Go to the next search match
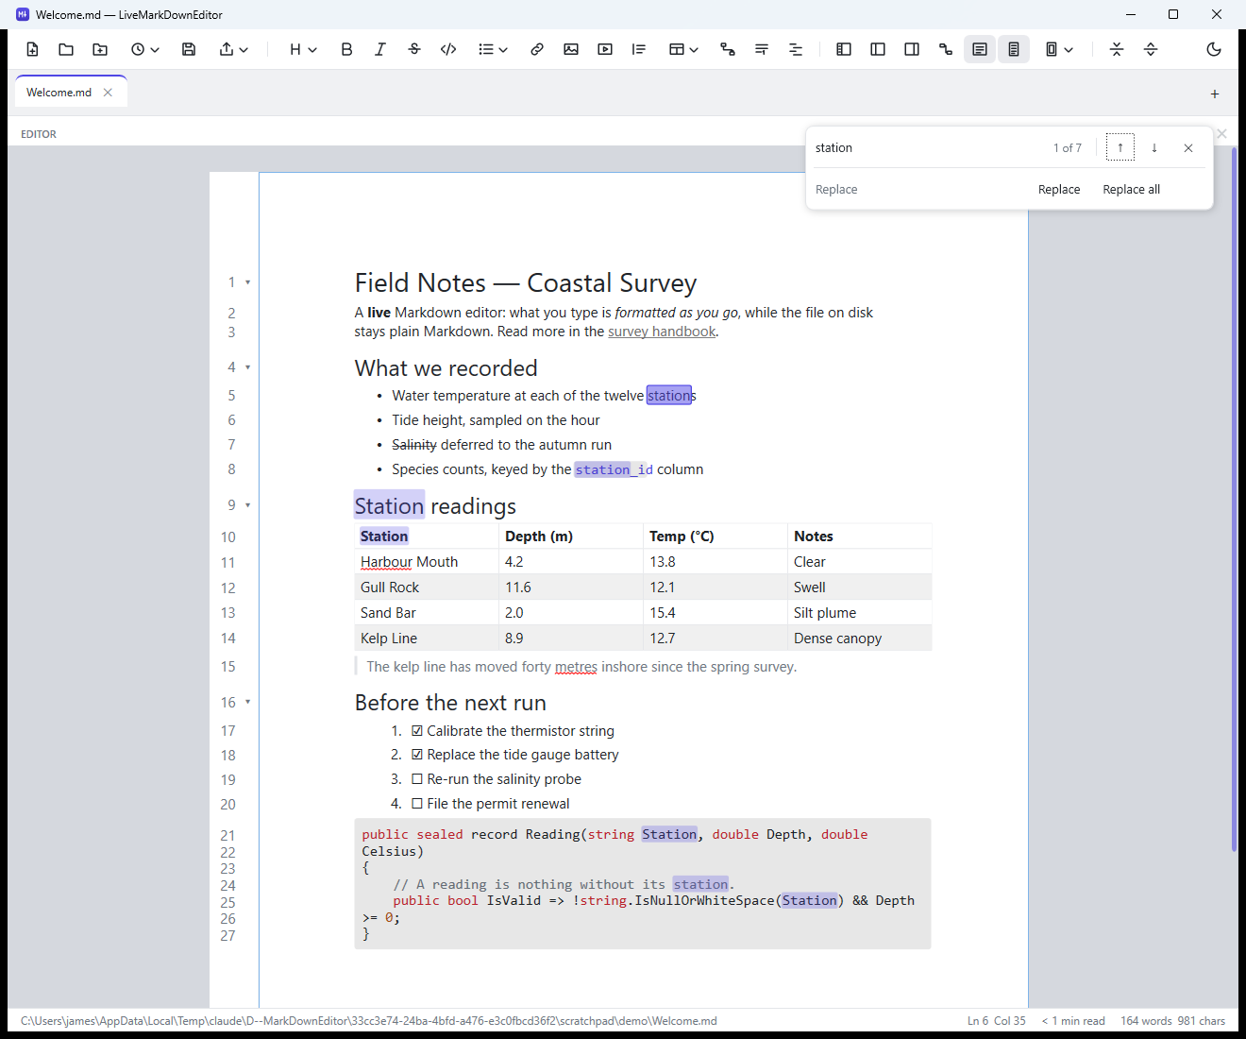 click(x=1154, y=147)
